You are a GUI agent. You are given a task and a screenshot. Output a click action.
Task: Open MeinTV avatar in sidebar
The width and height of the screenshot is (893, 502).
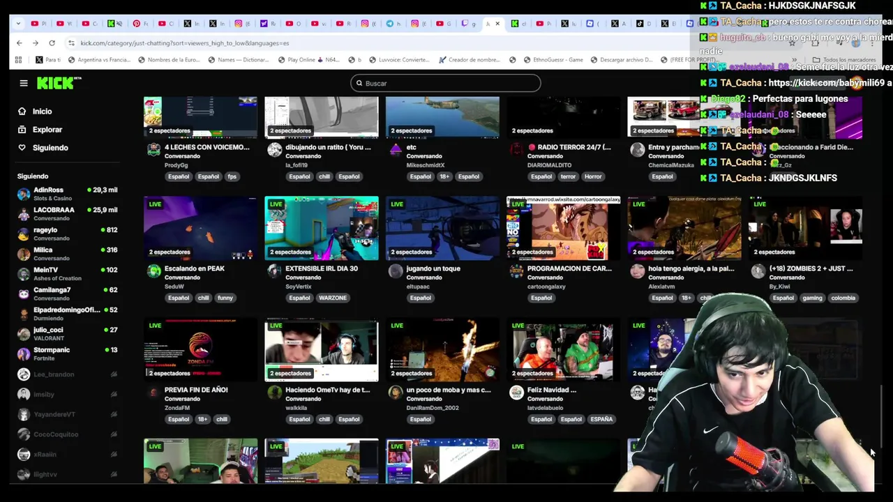click(24, 273)
